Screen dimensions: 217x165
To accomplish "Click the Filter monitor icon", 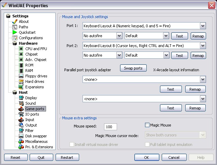I will point(21,131).
